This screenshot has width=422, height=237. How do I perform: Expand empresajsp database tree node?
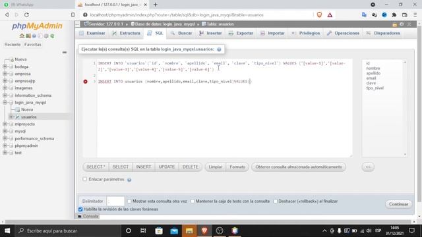click(x=5, y=81)
